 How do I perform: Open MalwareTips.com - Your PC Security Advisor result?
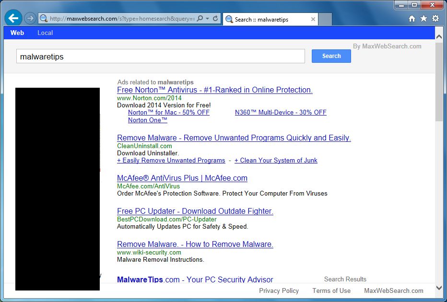pos(195,279)
